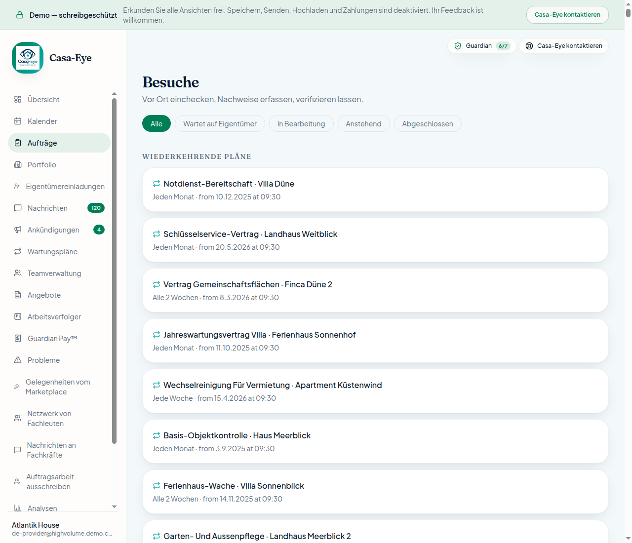Click the Kalender calendar icon
This screenshot has width=632, height=543.
click(x=18, y=121)
